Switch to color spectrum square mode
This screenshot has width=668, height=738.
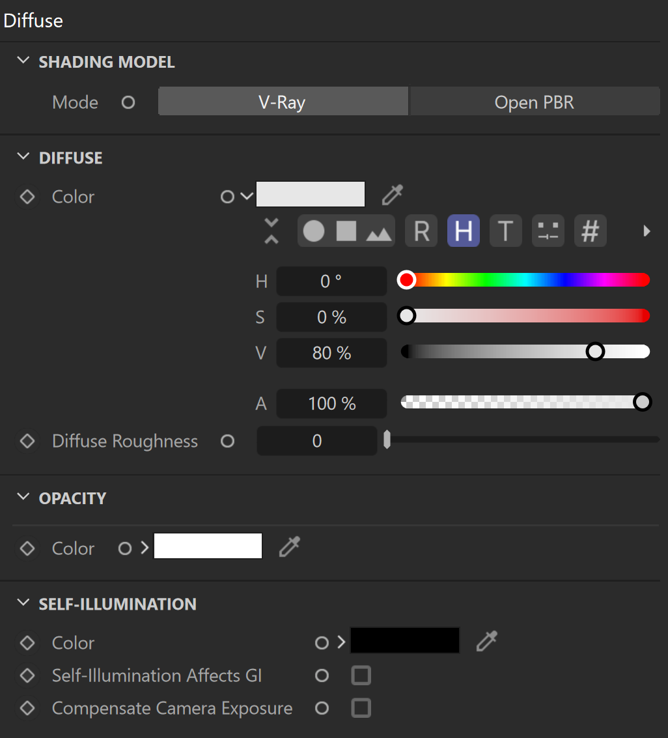tap(346, 231)
